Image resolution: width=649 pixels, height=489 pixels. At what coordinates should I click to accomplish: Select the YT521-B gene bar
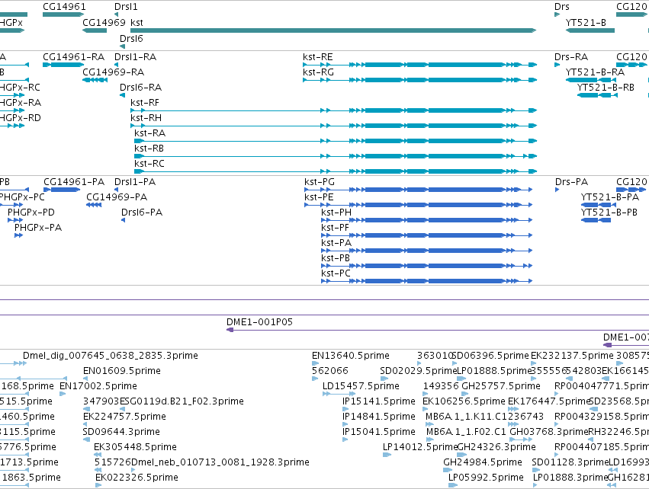point(590,30)
